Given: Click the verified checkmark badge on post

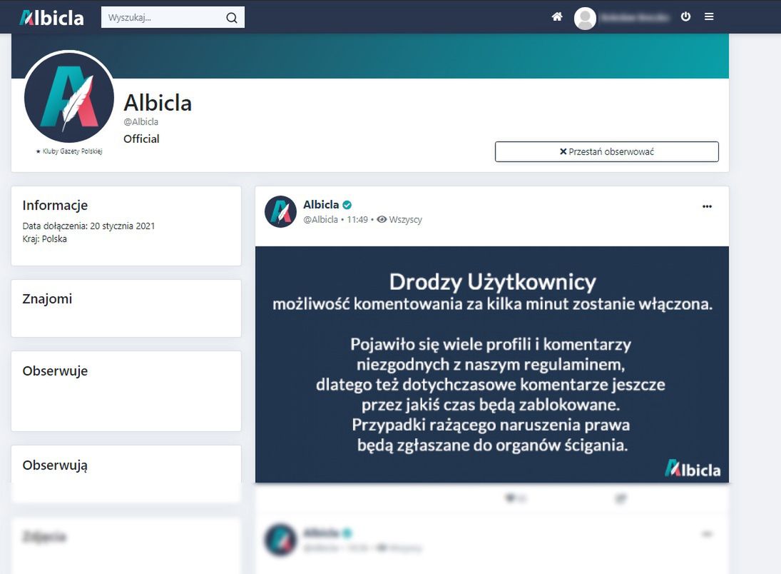Looking at the screenshot, I should click(347, 204).
